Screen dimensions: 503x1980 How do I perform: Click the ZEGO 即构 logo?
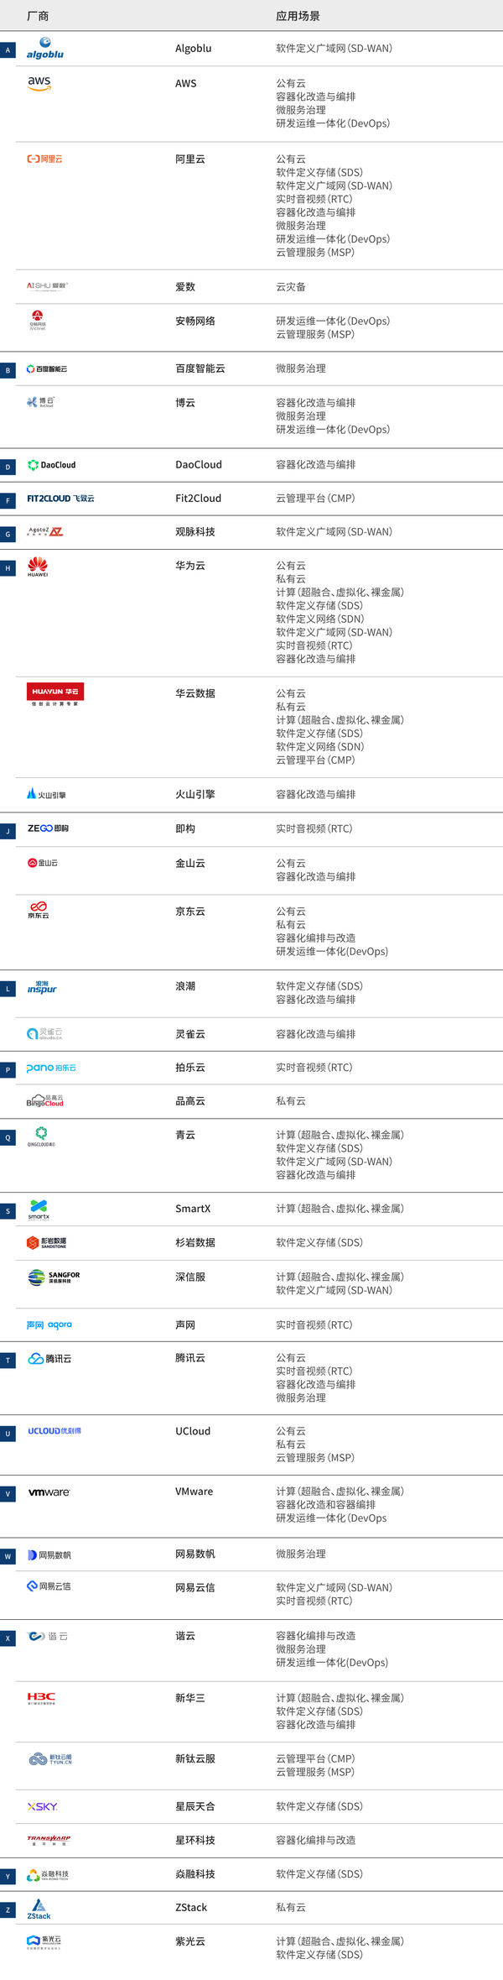pyautogui.click(x=48, y=828)
